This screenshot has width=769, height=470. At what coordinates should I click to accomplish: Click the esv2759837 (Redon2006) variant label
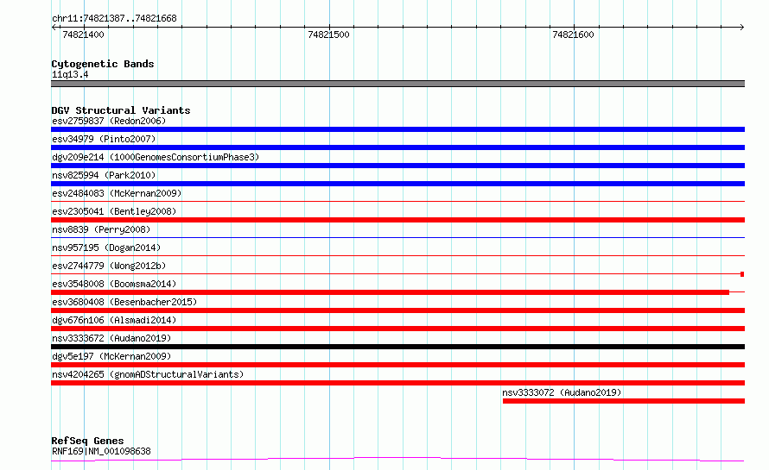[109, 121]
